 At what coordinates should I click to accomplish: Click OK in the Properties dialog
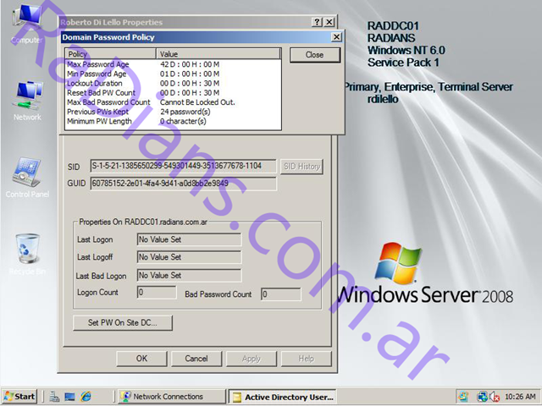[141, 359]
